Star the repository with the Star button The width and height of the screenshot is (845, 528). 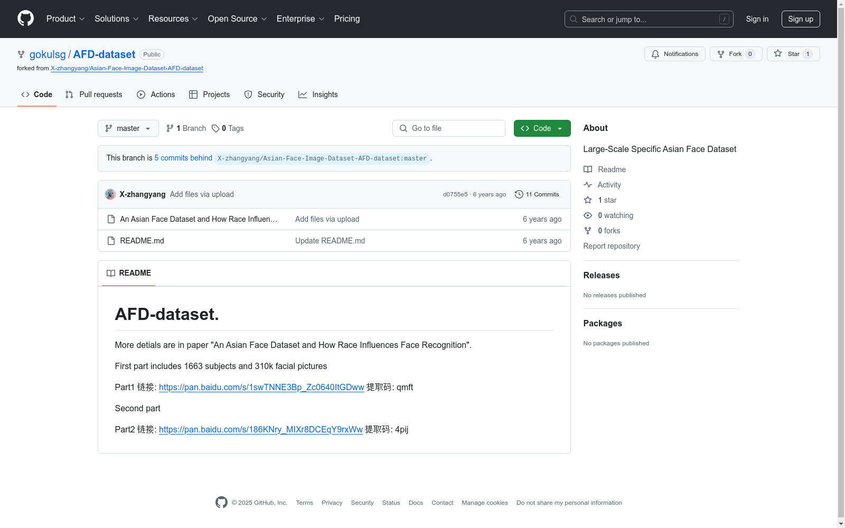pos(793,54)
